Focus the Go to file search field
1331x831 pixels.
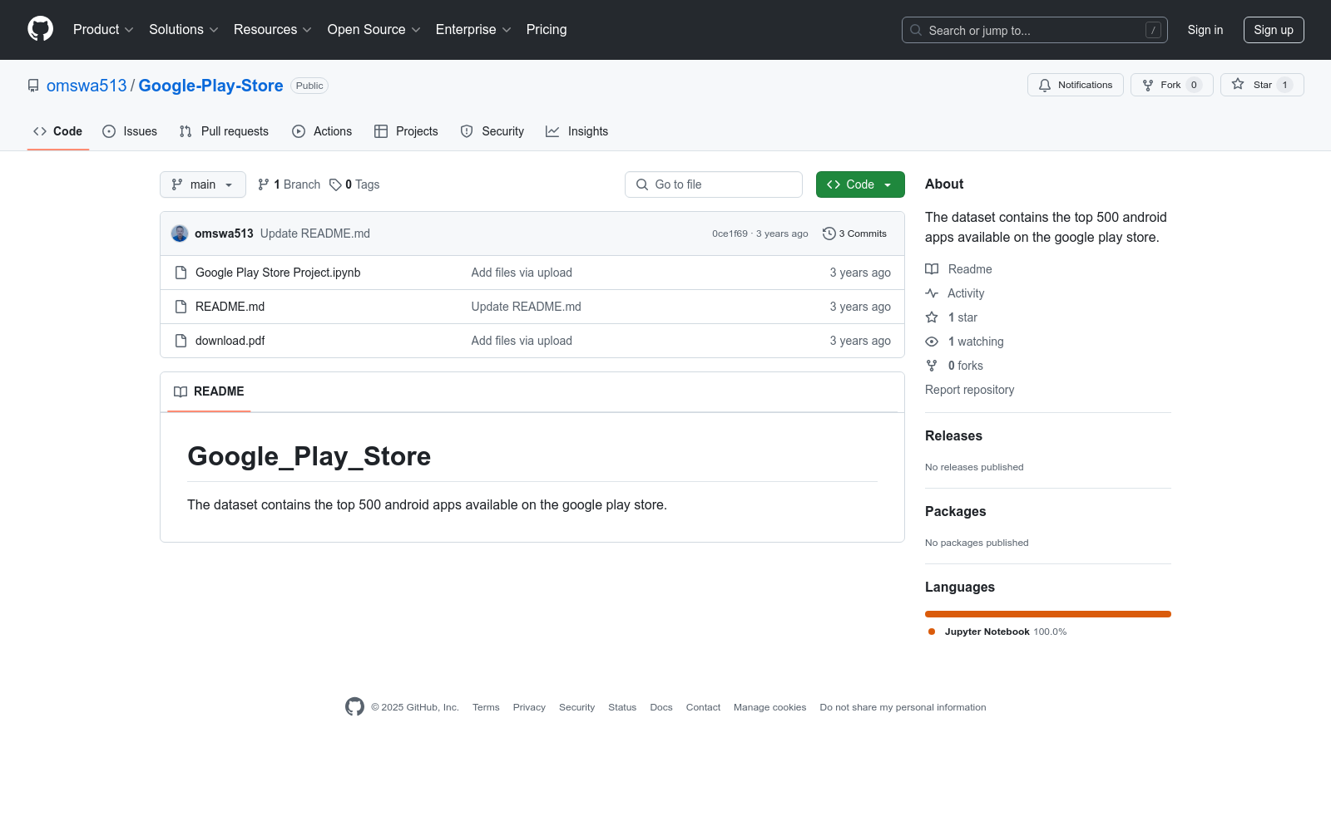[714, 184]
